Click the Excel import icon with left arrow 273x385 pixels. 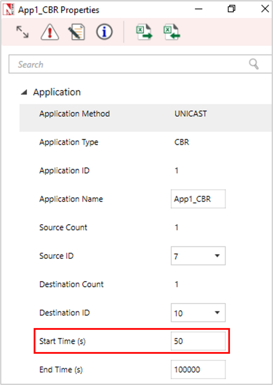(x=172, y=32)
